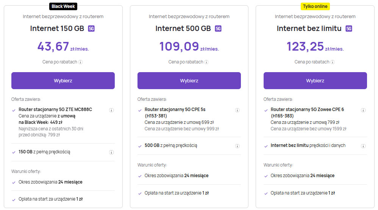378x210 pixels.
Task: Click the Internet bez limitu plan title
Action: [309, 29]
